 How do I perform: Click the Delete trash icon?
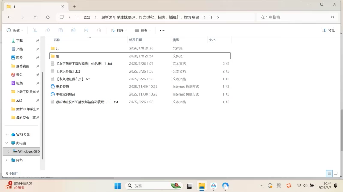99,30
